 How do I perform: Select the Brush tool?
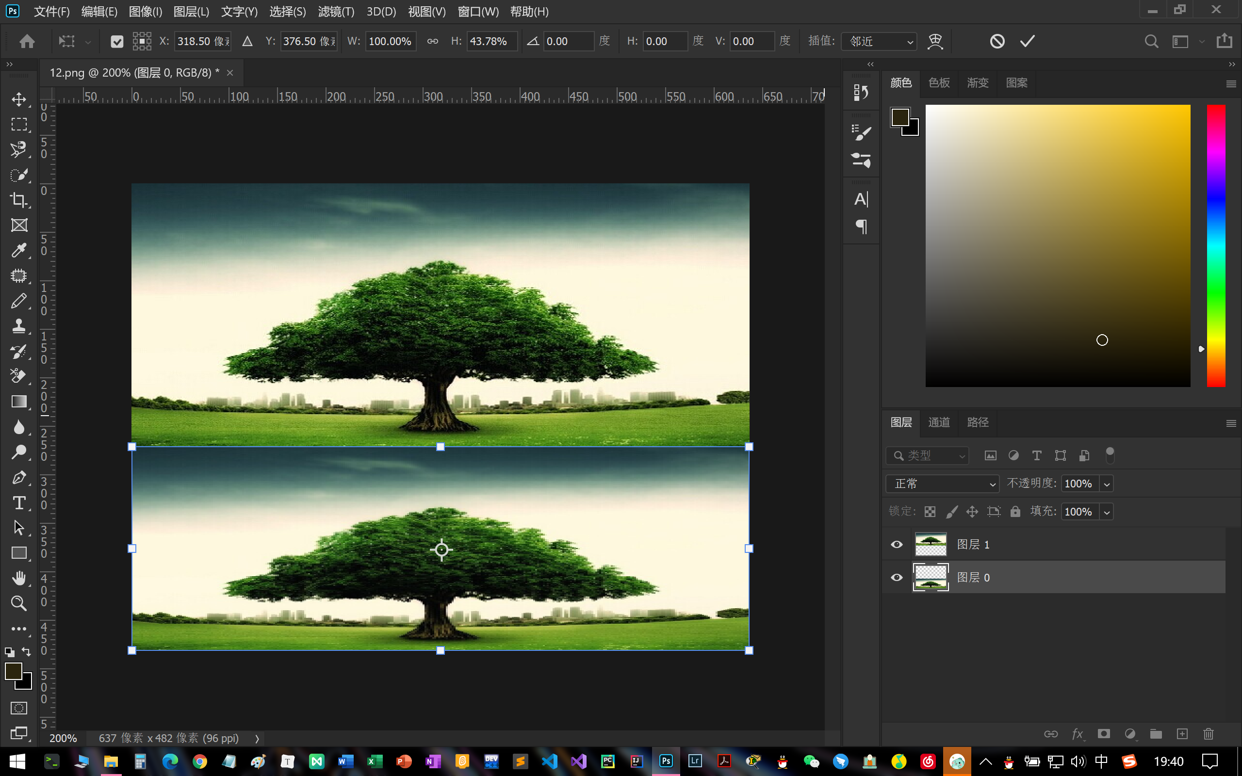pyautogui.click(x=19, y=301)
